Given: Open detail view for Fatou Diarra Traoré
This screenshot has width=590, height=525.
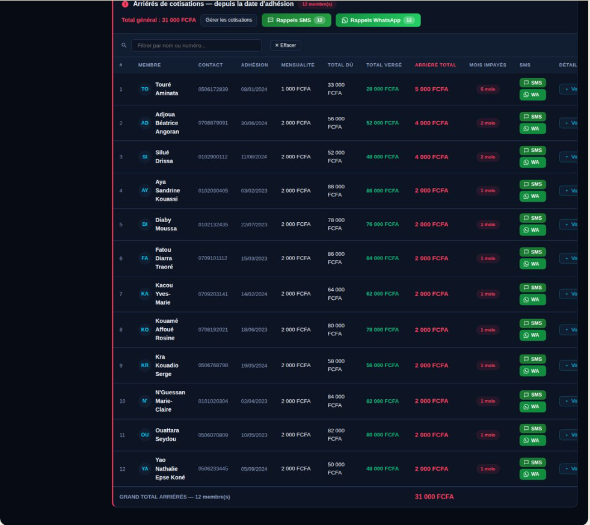Looking at the screenshot, I should pos(569,258).
